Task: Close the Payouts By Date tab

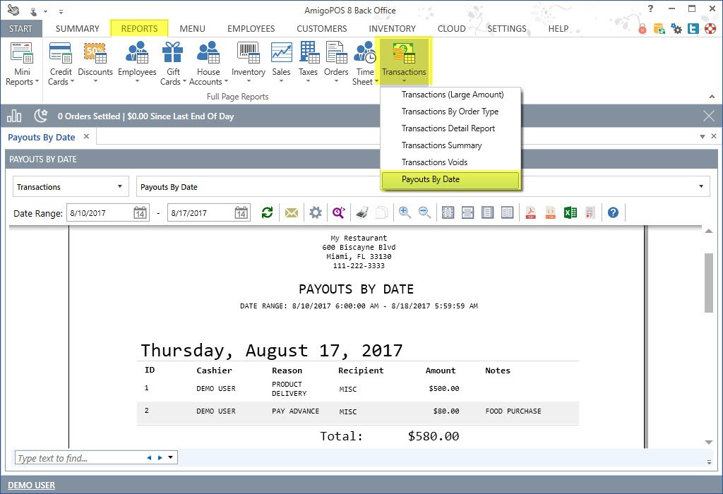Action: pos(86,137)
